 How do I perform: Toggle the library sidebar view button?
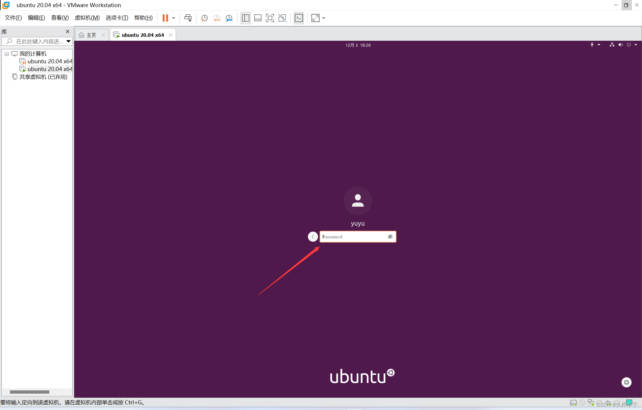click(246, 18)
